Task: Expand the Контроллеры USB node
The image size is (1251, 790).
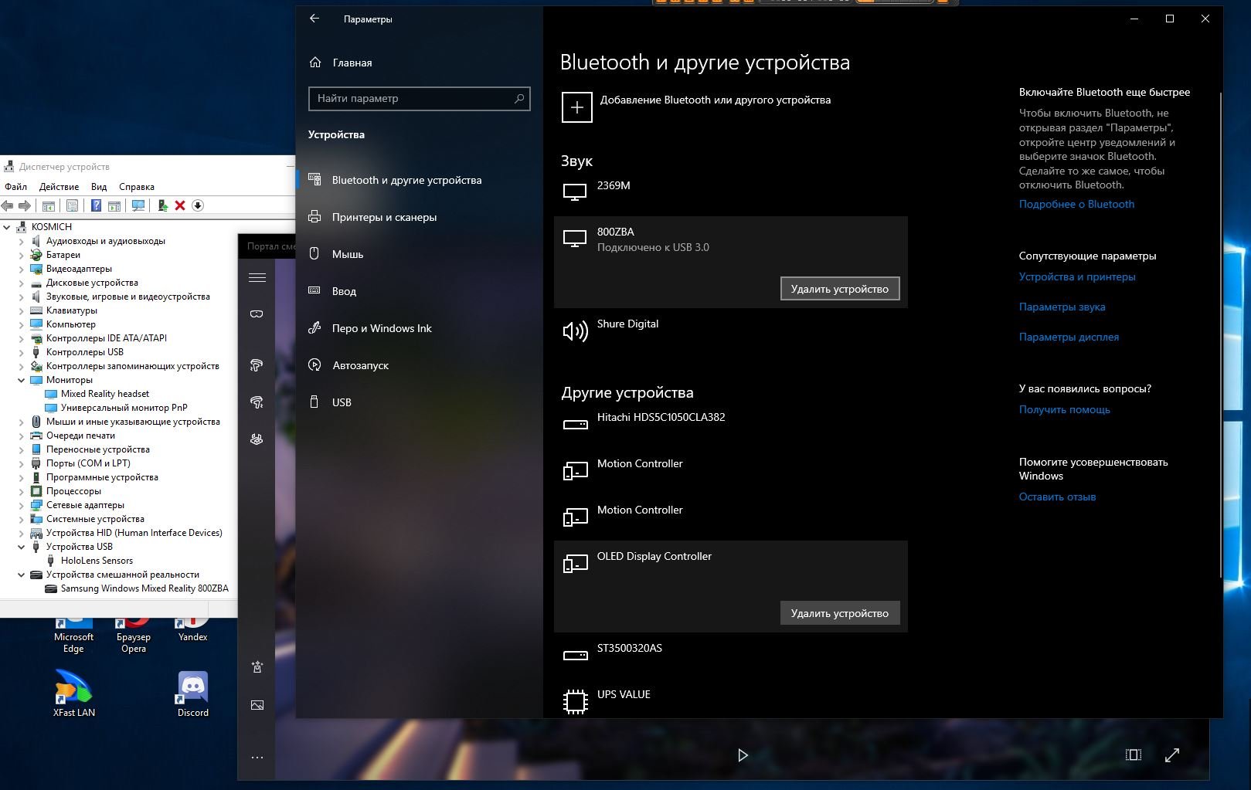Action: pos(22,352)
